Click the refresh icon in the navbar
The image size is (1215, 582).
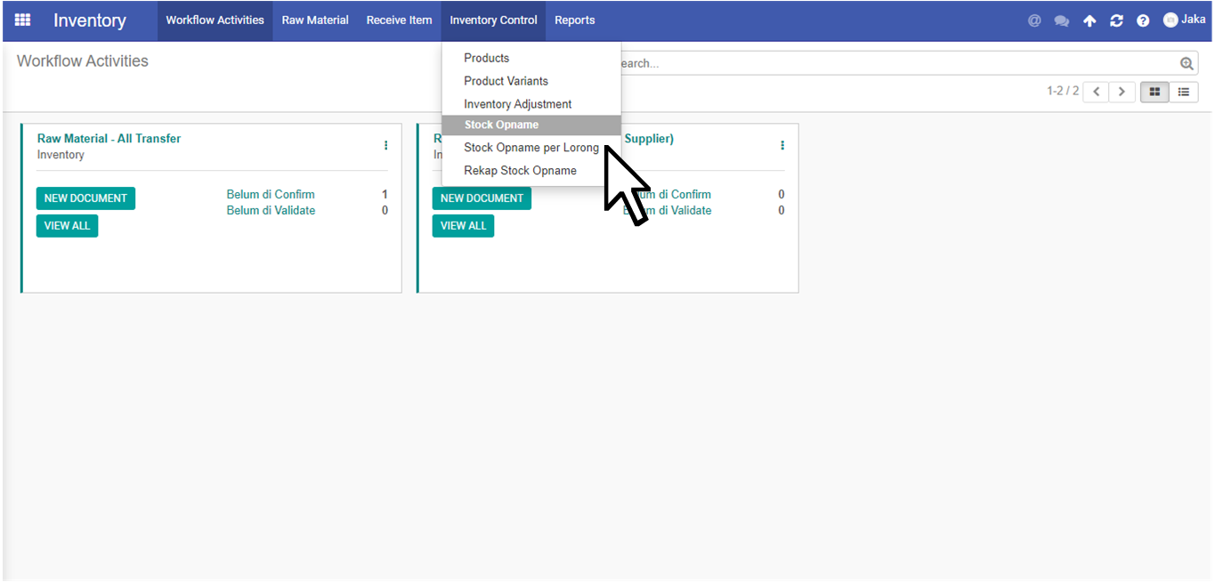coord(1116,20)
